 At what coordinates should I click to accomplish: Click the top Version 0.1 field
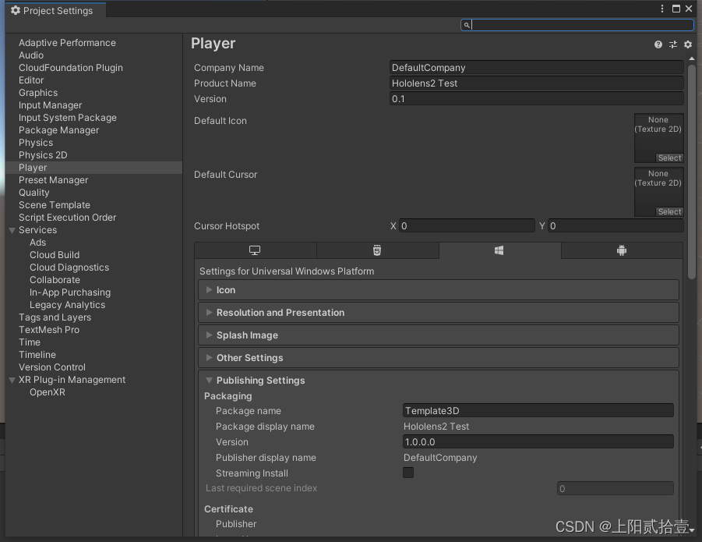point(536,99)
